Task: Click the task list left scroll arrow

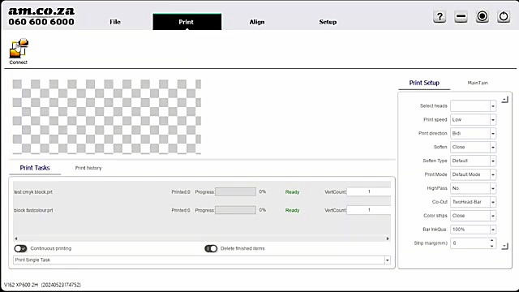Action: (16, 238)
